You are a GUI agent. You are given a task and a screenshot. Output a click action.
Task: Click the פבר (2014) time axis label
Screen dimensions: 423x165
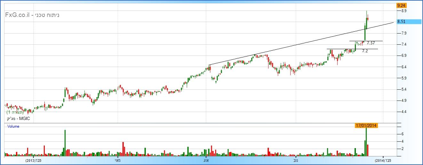383,160
